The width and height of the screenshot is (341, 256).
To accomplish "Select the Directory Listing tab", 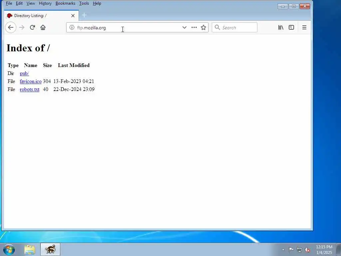I will [x=41, y=16].
